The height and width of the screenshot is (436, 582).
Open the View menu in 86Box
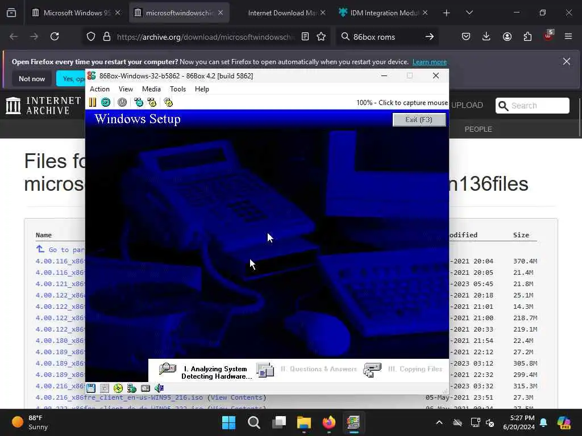pyautogui.click(x=126, y=89)
